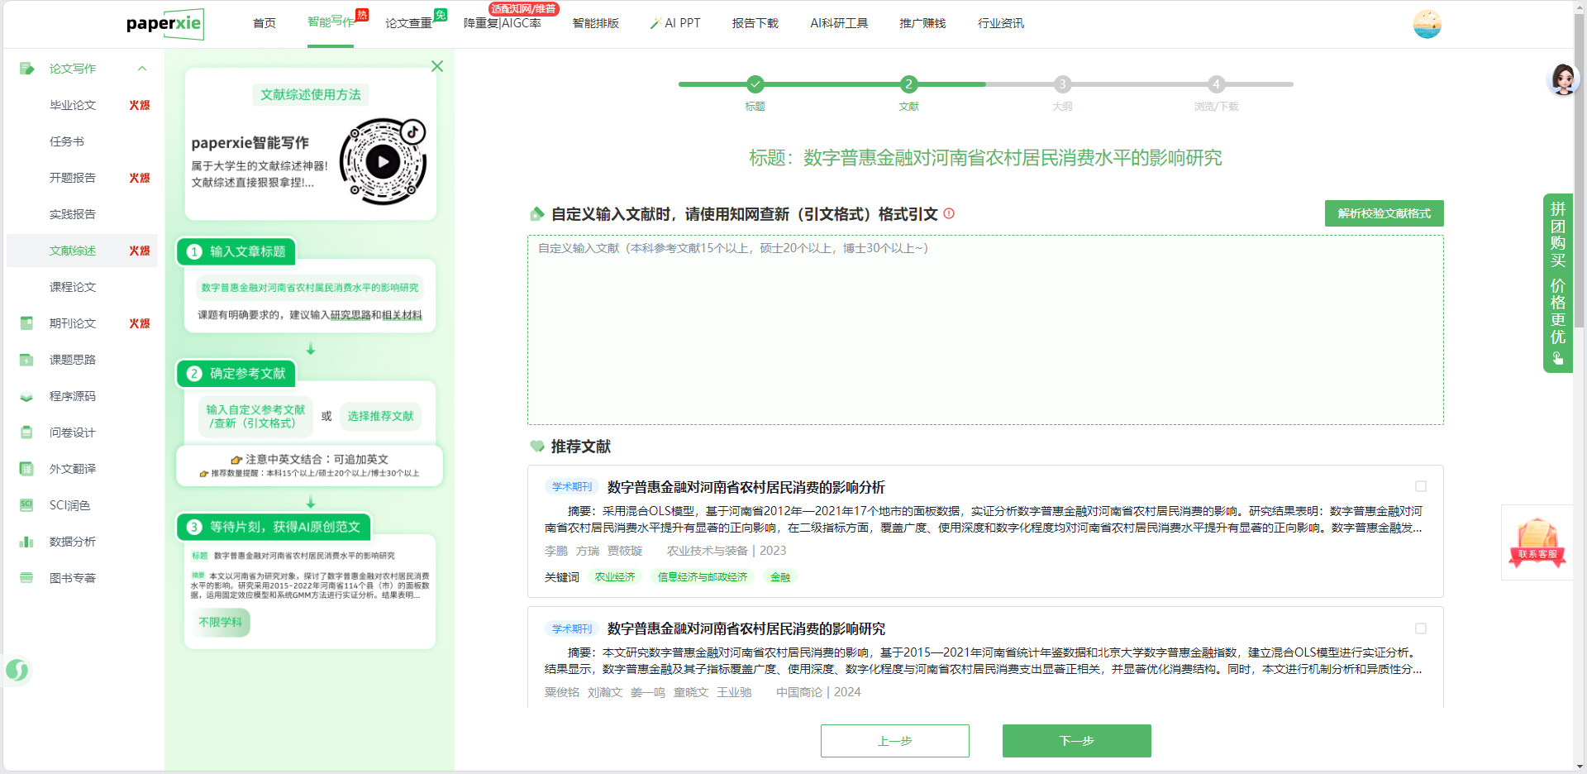Open the customer service assistant avatar

(x=1562, y=79)
